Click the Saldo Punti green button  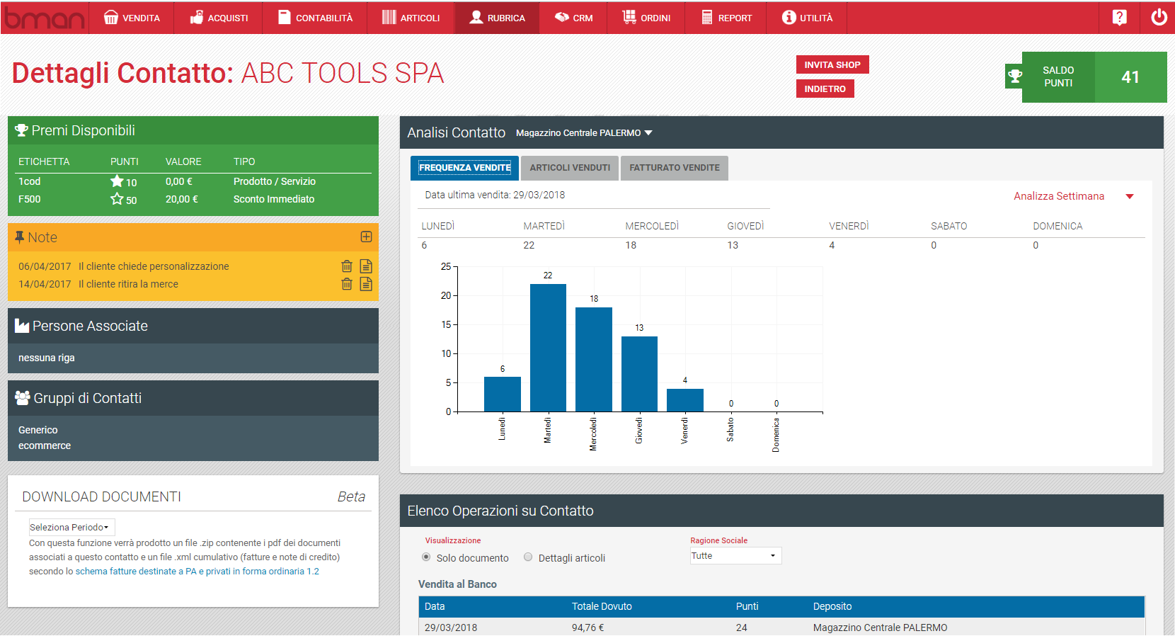1094,76
